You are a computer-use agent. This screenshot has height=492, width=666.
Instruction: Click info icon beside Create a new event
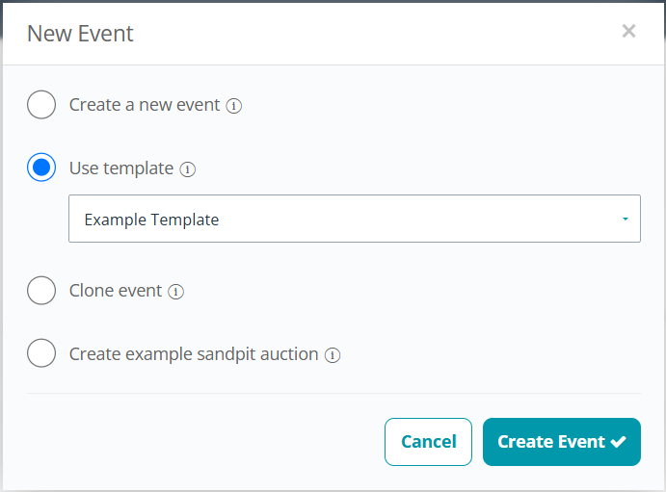pos(233,106)
